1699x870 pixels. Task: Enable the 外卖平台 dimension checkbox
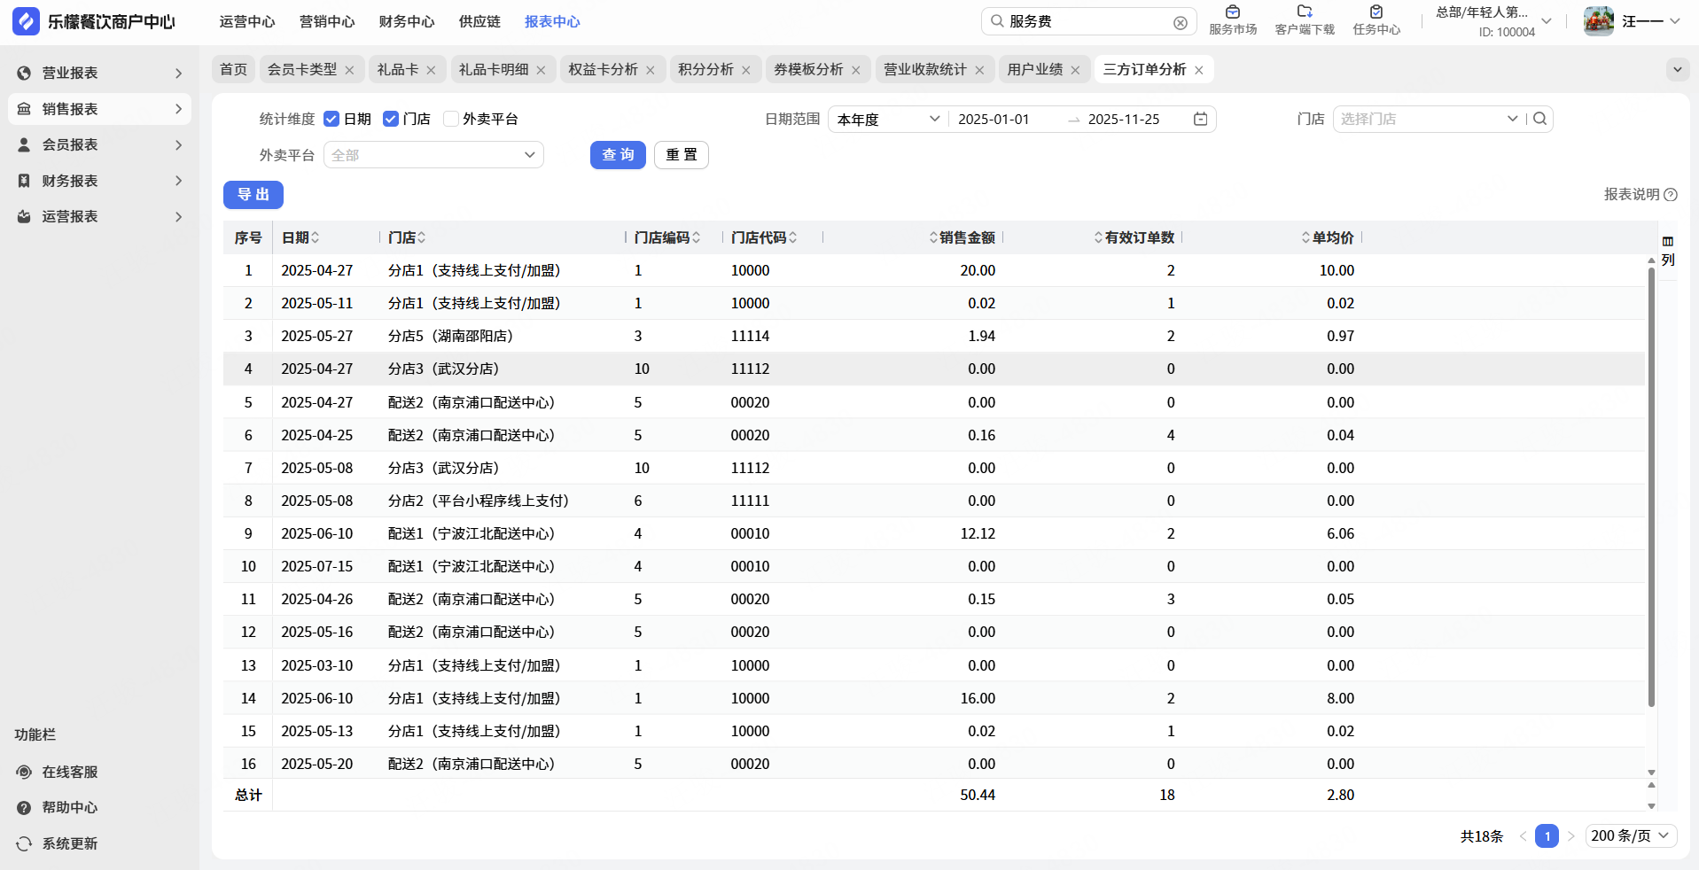(x=450, y=119)
